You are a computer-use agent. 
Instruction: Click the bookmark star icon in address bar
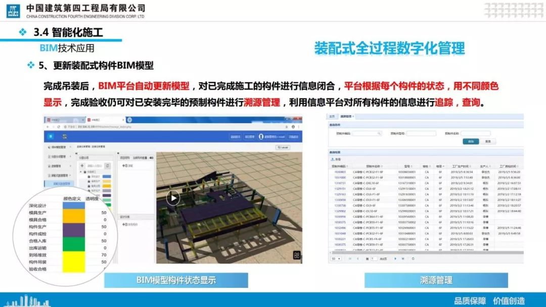(x=287, y=127)
